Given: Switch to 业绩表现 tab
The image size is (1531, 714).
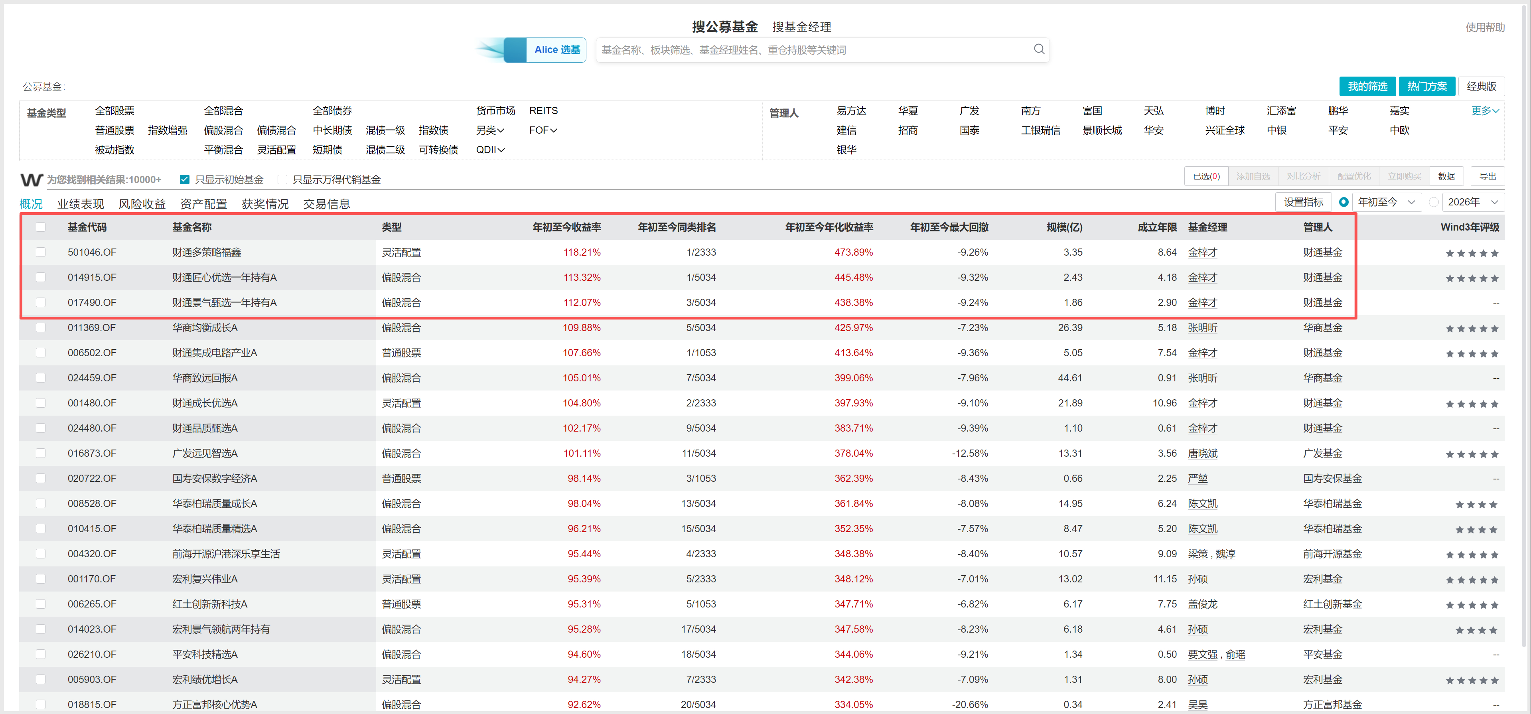Looking at the screenshot, I should (x=80, y=204).
